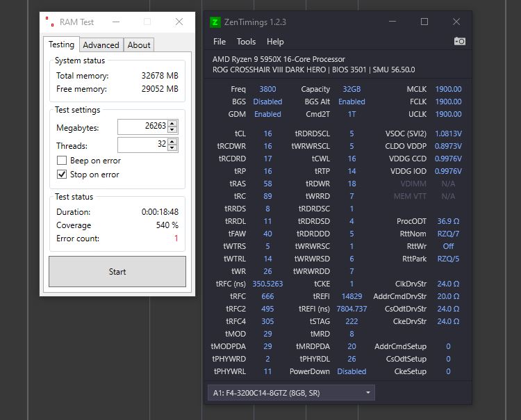Click inside the Threads input field
Image resolution: width=521 pixels, height=420 pixels.
click(x=142, y=145)
